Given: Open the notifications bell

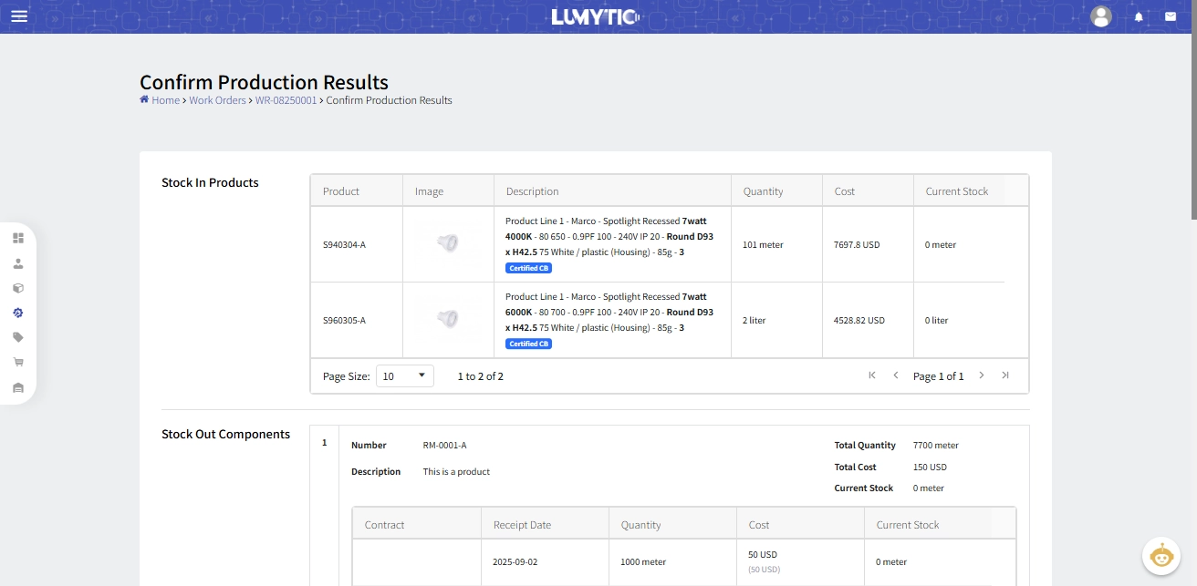Looking at the screenshot, I should coord(1139,16).
